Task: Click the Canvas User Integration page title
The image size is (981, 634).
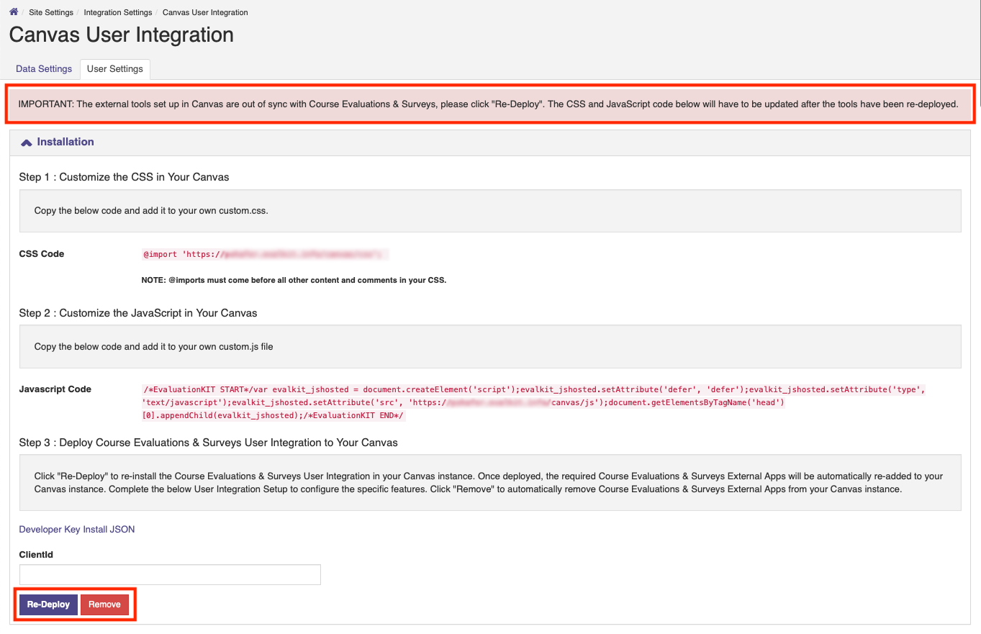Action: pos(120,35)
